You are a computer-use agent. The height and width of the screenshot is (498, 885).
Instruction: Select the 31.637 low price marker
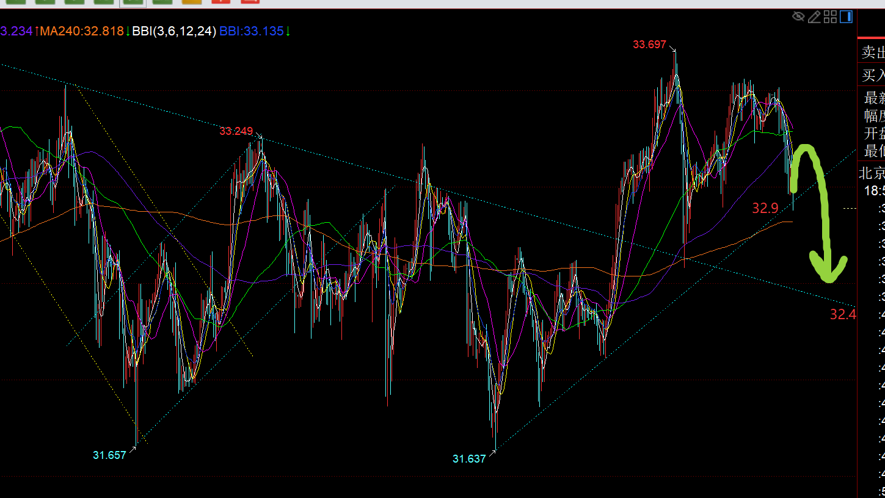[469, 459]
